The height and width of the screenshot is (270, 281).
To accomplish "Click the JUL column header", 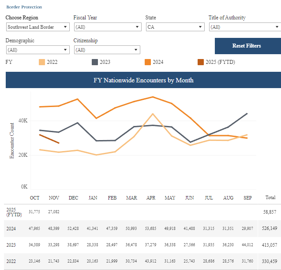I will (209, 198).
